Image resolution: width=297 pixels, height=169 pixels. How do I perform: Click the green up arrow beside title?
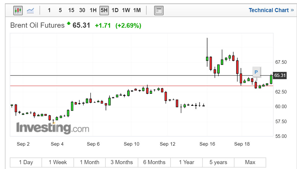69,24
